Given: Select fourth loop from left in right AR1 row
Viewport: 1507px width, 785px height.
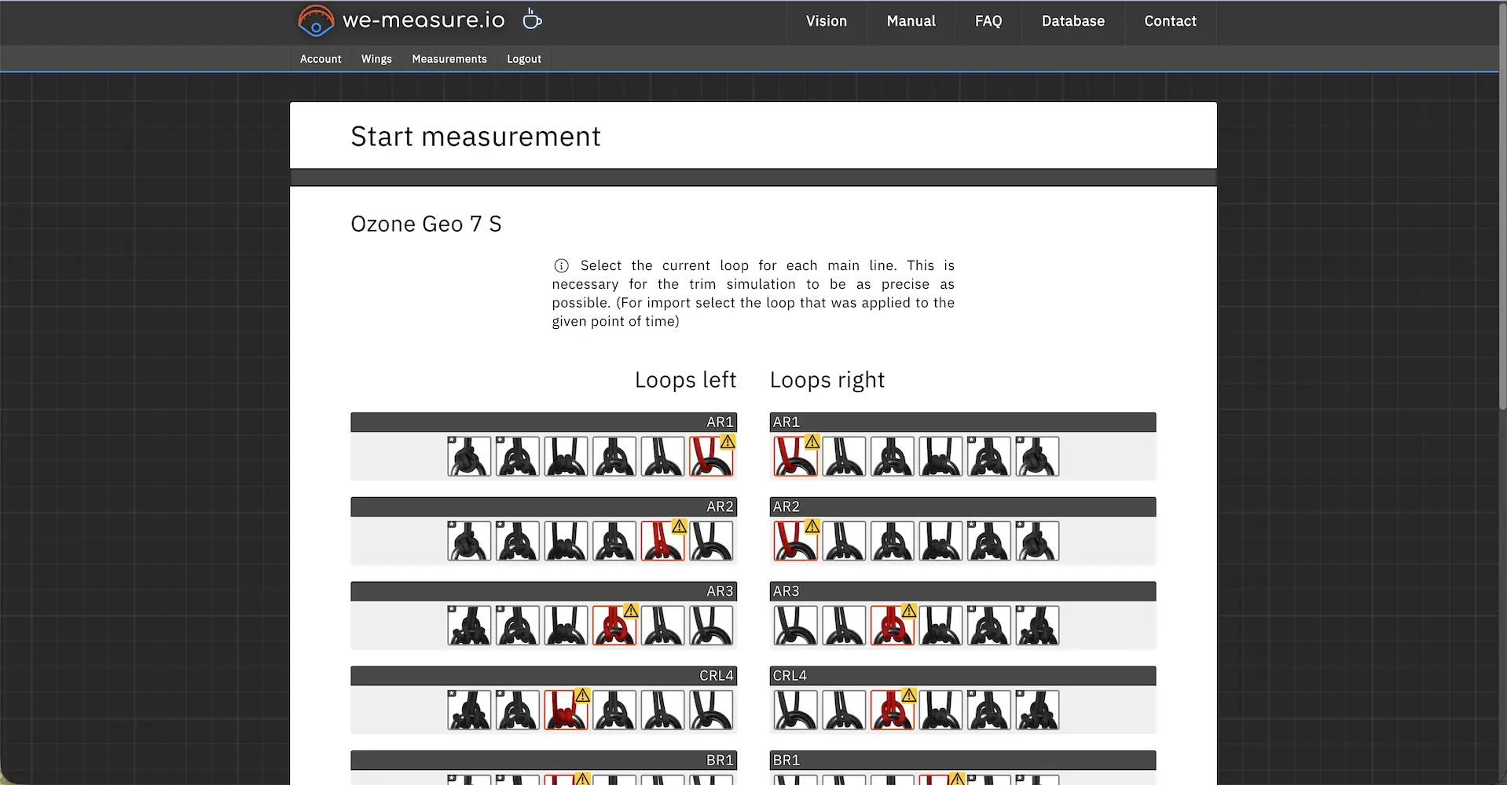Looking at the screenshot, I should pyautogui.click(x=940, y=457).
